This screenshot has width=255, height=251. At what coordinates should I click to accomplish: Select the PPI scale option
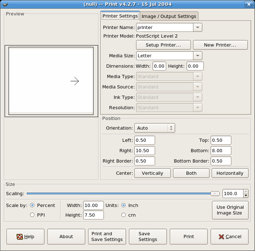[33, 215]
